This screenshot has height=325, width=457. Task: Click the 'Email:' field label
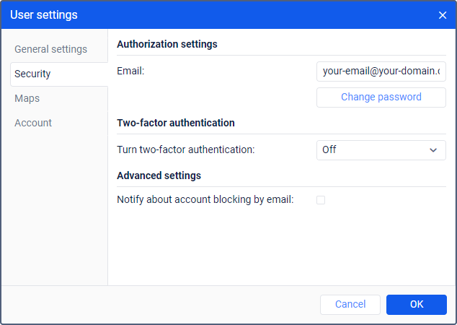pos(131,71)
